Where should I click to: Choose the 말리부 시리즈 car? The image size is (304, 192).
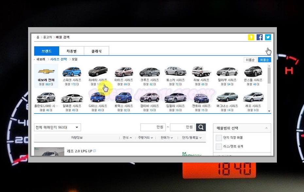pyautogui.click(x=227, y=76)
